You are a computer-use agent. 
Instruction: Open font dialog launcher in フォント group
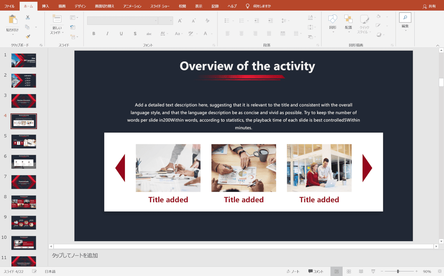214,45
